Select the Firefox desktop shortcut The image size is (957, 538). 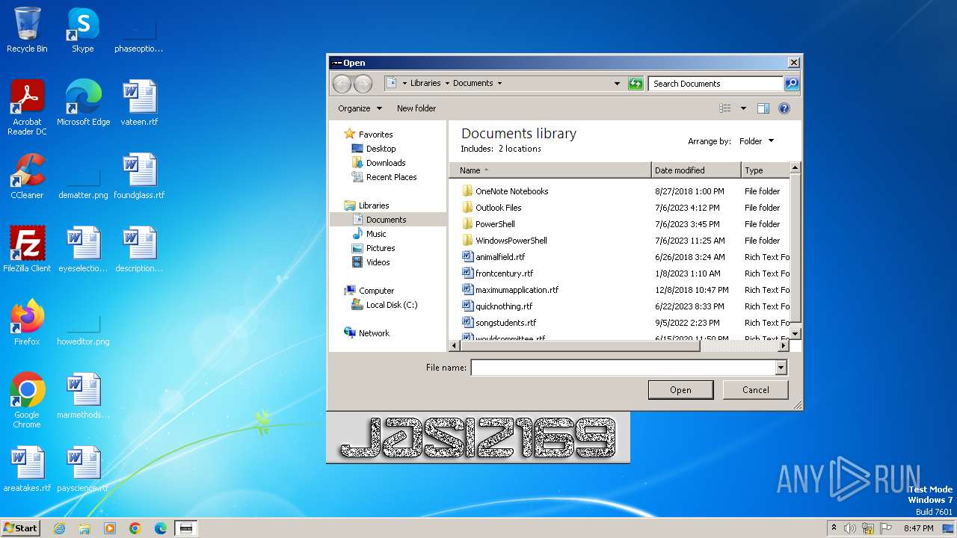pos(27,323)
